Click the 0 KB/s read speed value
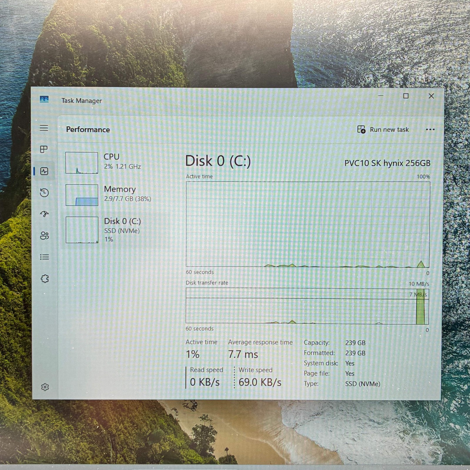This screenshot has width=470, height=470. click(x=205, y=382)
